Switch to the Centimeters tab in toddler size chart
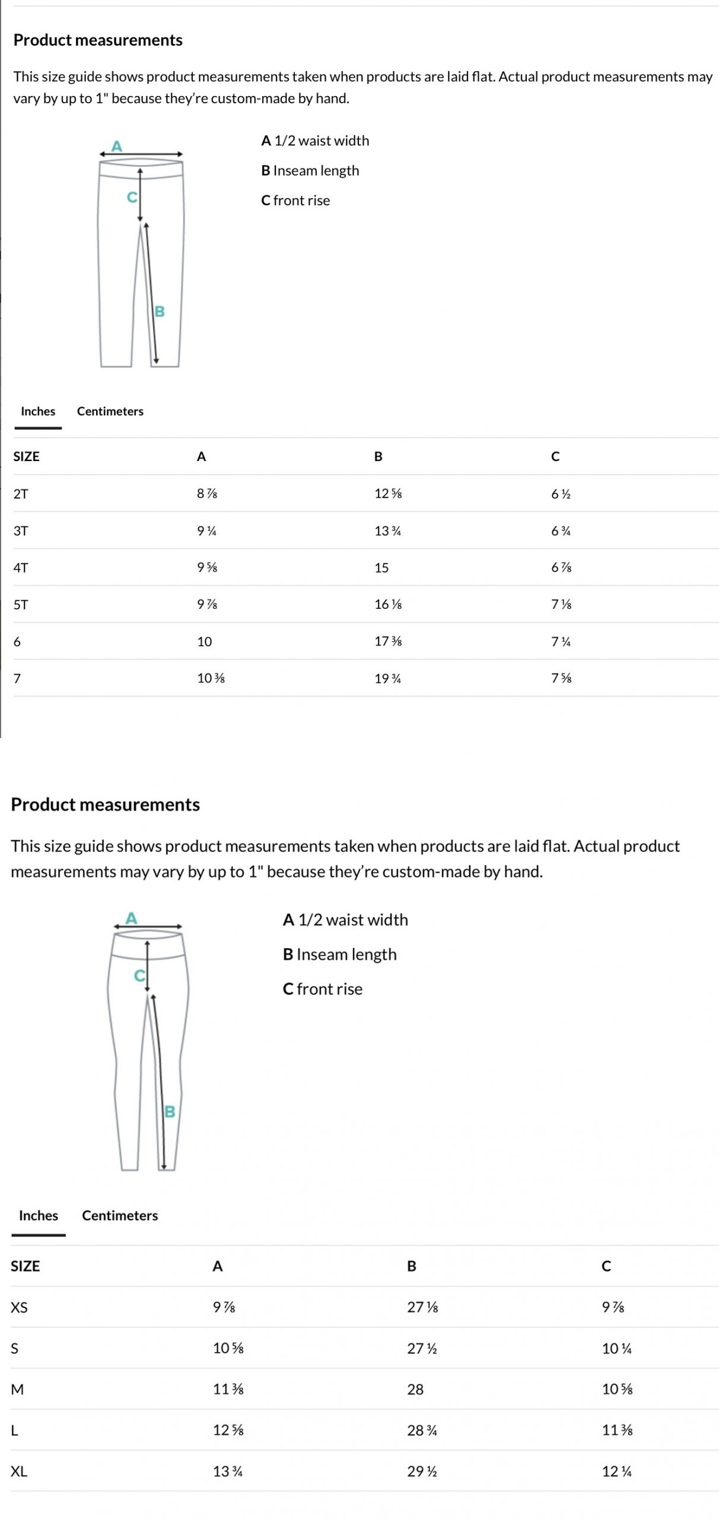Screen dimensions: 719x1519 [x=110, y=411]
